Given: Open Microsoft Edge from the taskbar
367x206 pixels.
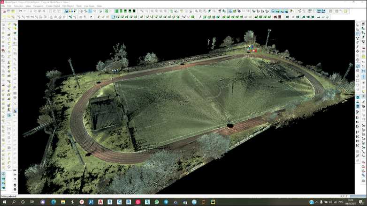Looking at the screenshot, I should pos(53,202).
